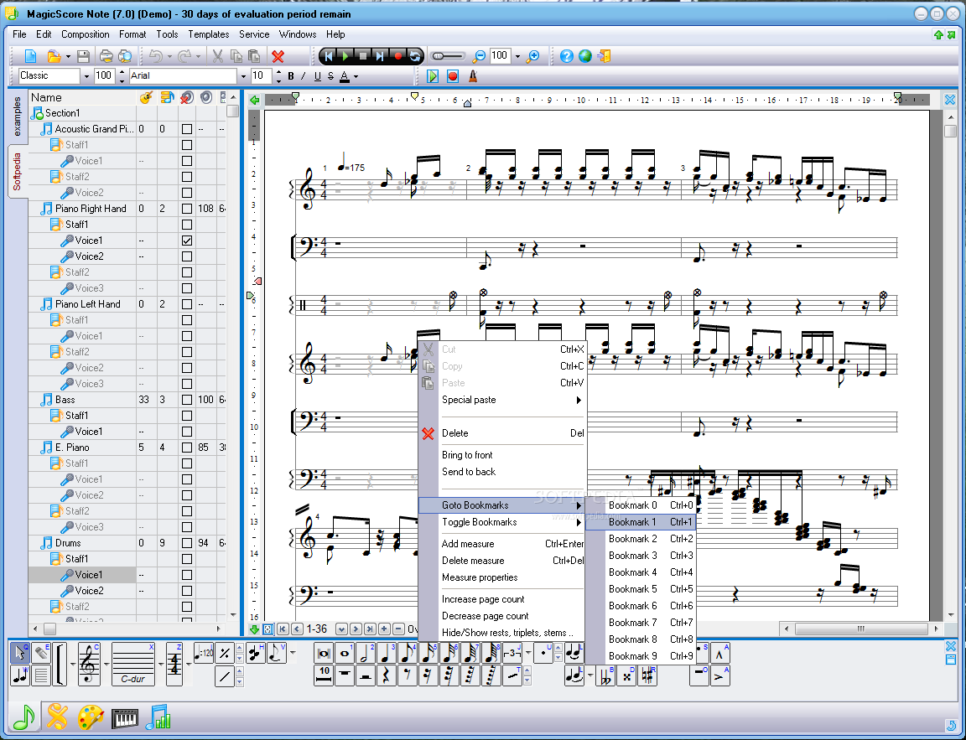The image size is (966, 740).
Task: Click Increase page count
Action: 501,600
